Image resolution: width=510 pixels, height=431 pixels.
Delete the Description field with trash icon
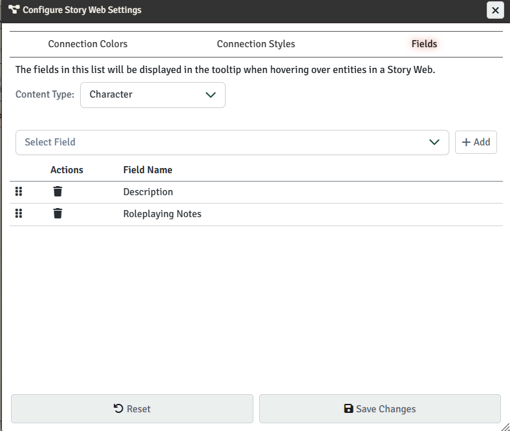coord(58,192)
